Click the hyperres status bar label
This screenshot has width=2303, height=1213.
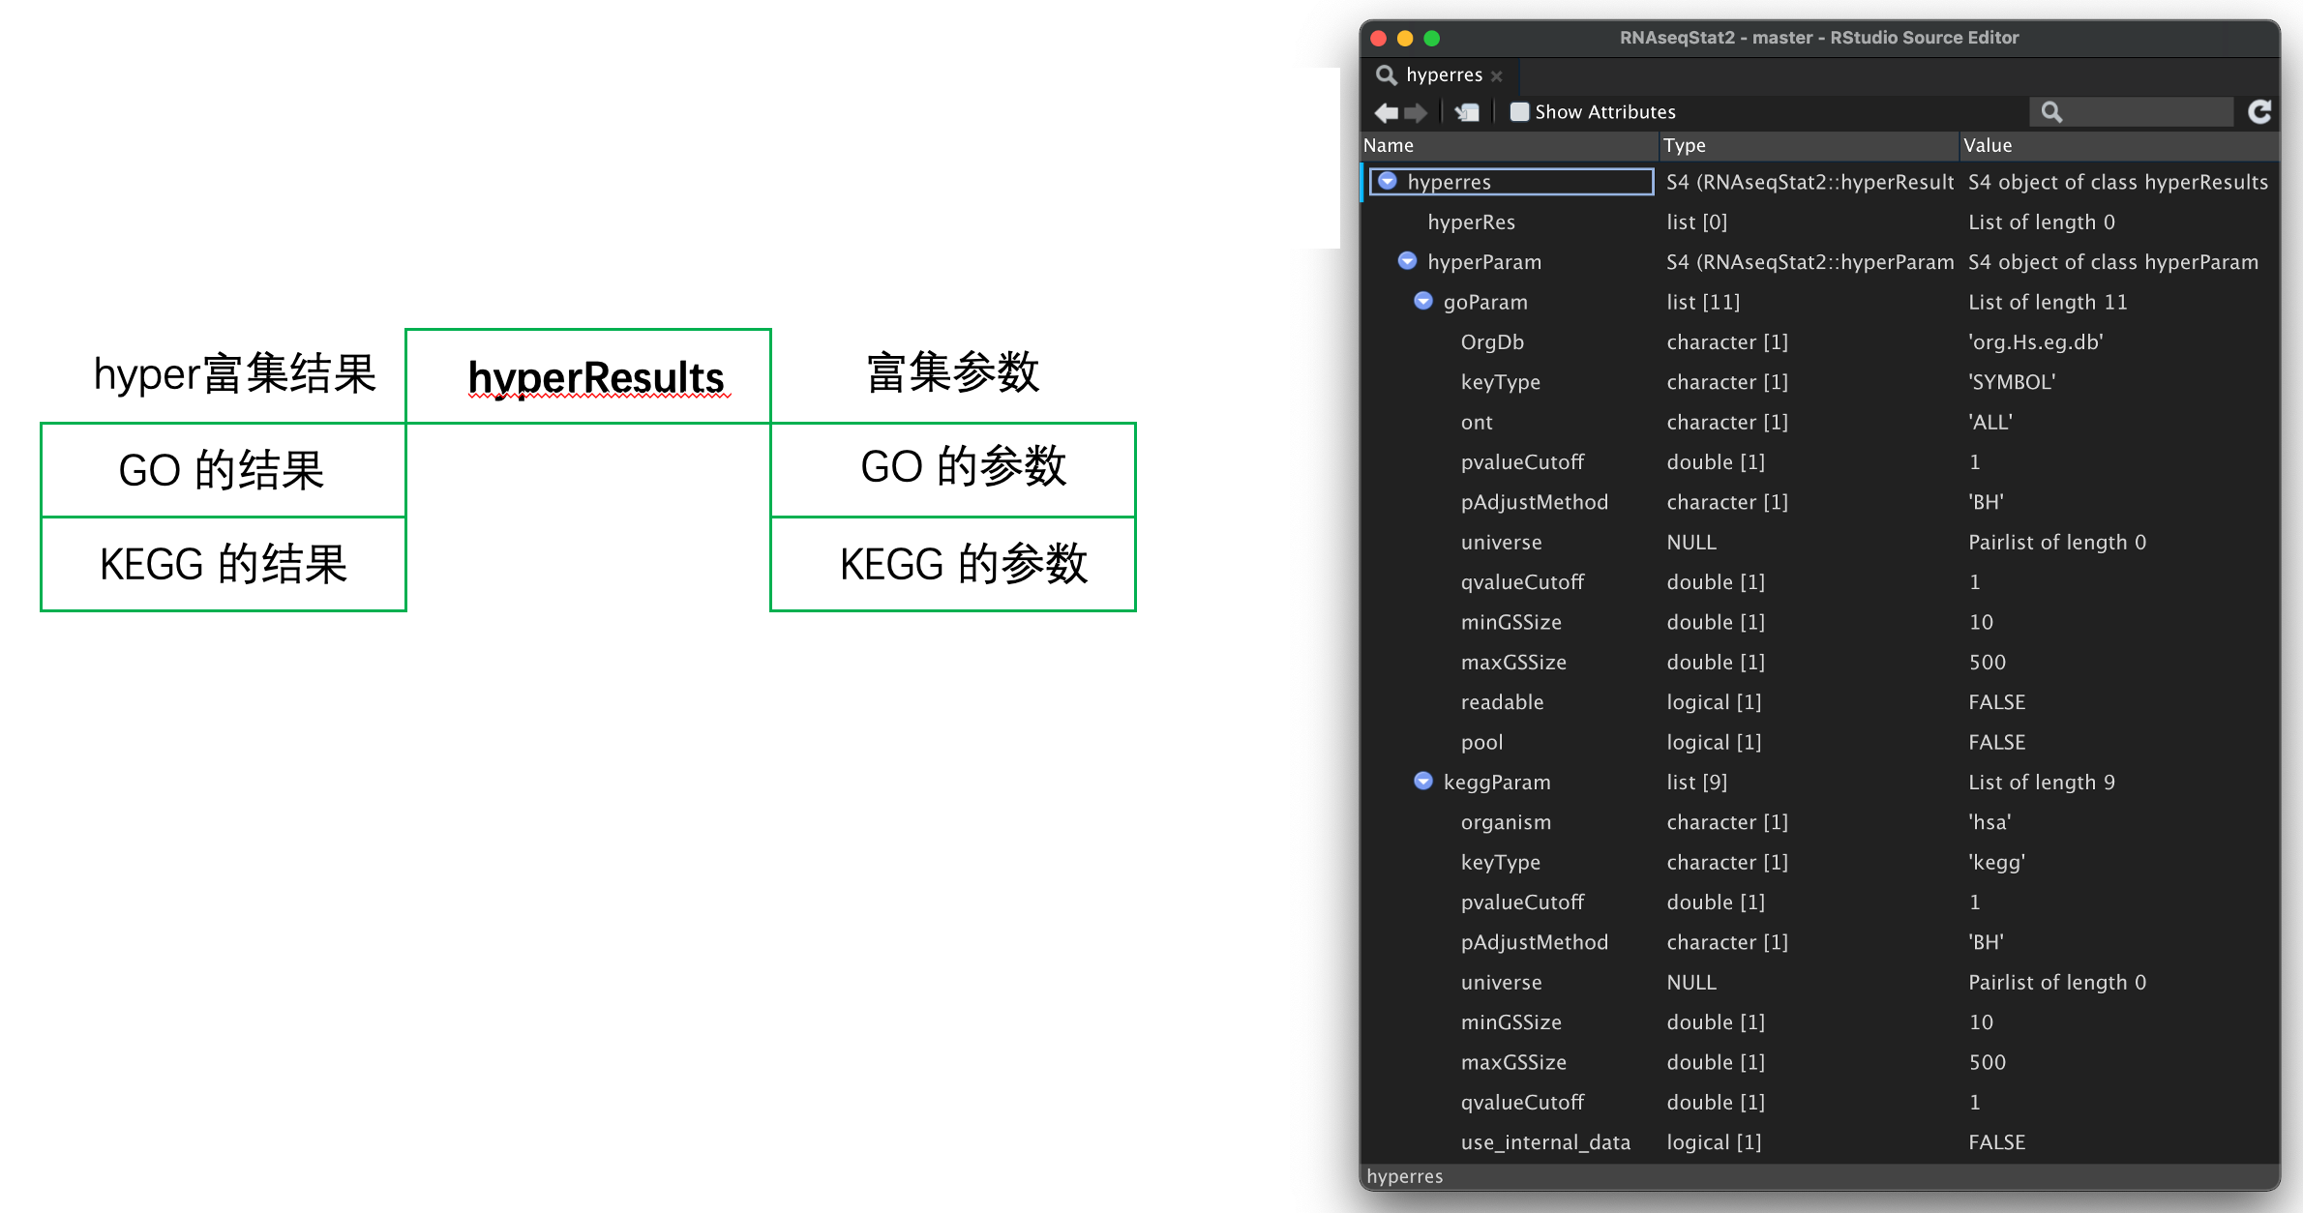coord(1405,1176)
